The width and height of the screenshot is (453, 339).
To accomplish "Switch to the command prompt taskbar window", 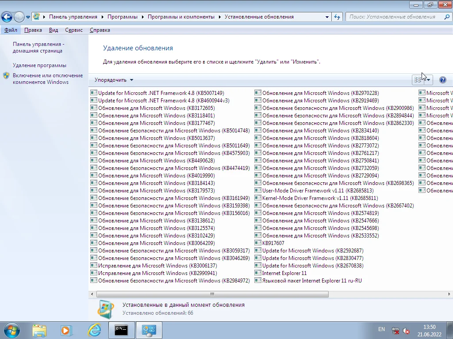I will pyautogui.click(x=121, y=330).
